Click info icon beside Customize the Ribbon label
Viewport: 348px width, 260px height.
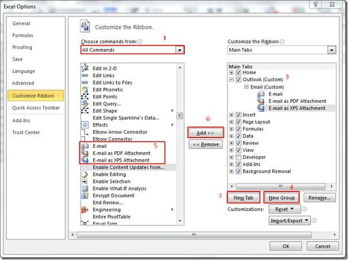point(282,41)
